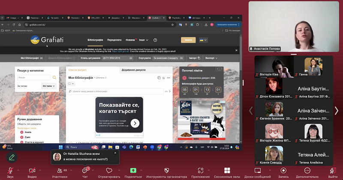Open reactions with Отреагировать
The height and width of the screenshot is (180, 343).
click(109, 173)
